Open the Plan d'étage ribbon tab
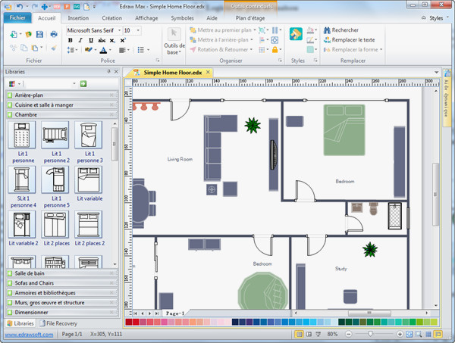 (252, 17)
